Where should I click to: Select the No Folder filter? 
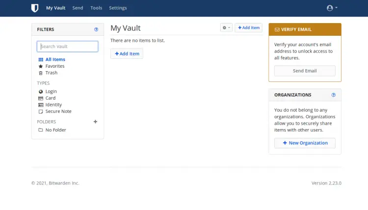pos(55,130)
